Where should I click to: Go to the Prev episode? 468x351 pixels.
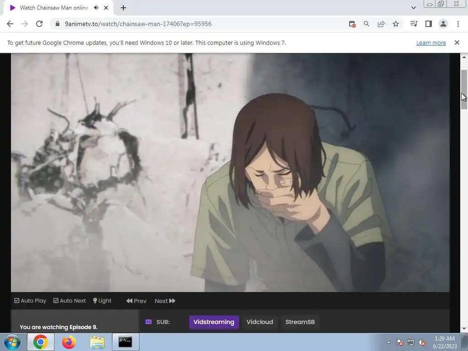(x=136, y=301)
